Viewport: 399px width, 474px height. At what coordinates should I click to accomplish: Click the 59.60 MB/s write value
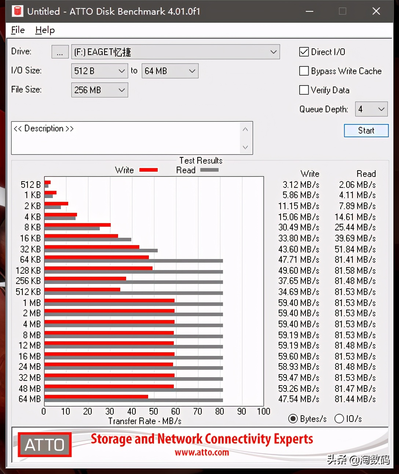[299, 356]
